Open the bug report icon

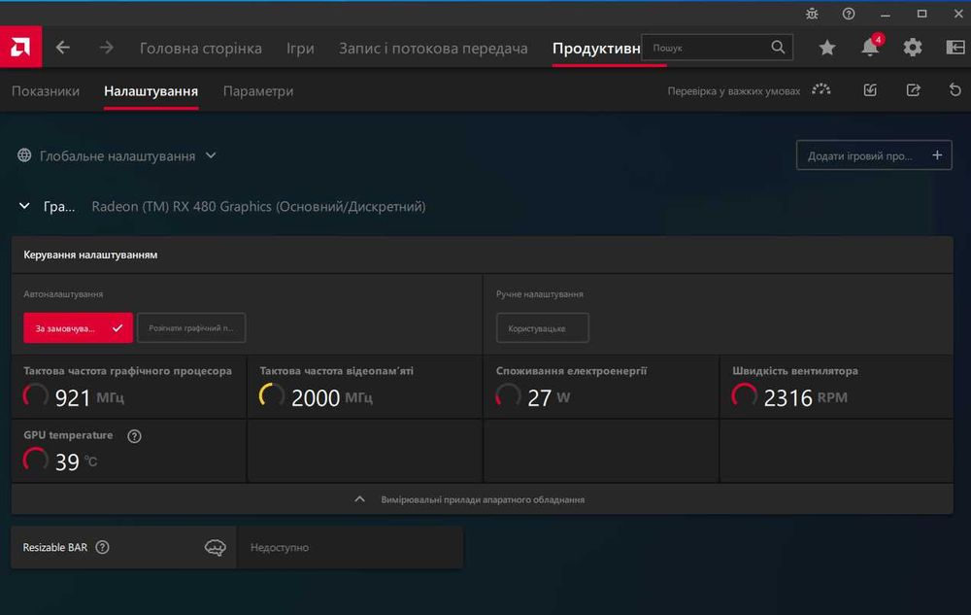pyautogui.click(x=812, y=14)
